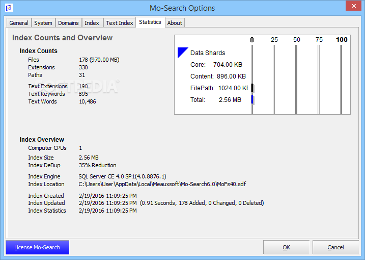The image size is (365, 260).
Task: Click the Files value 178 (970.00 MB)
Action: pyautogui.click(x=99, y=60)
